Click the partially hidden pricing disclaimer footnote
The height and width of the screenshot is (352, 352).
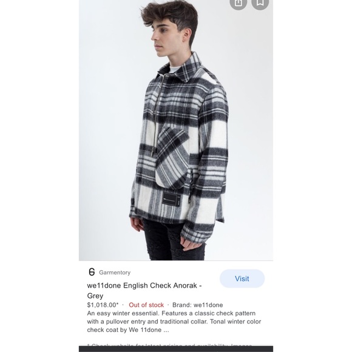coord(172,345)
